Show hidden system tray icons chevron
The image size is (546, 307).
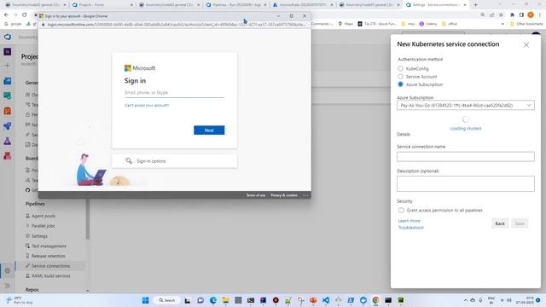466,300
